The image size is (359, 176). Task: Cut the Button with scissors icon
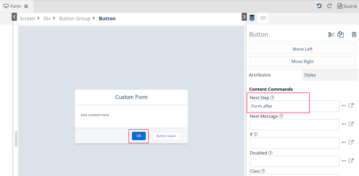pyautogui.click(x=331, y=35)
